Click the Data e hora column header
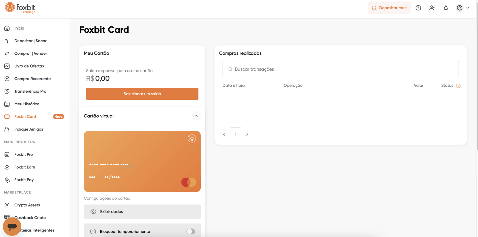 (234, 85)
